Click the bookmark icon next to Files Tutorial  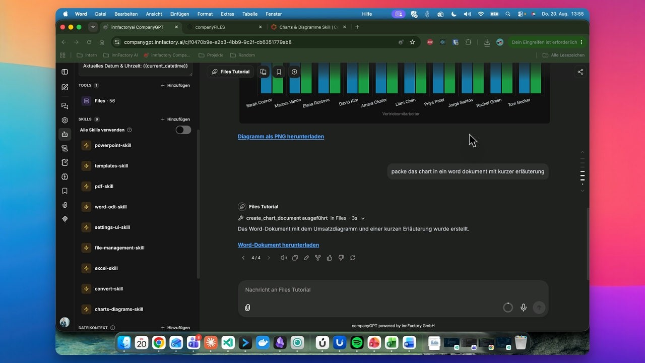[279, 72]
